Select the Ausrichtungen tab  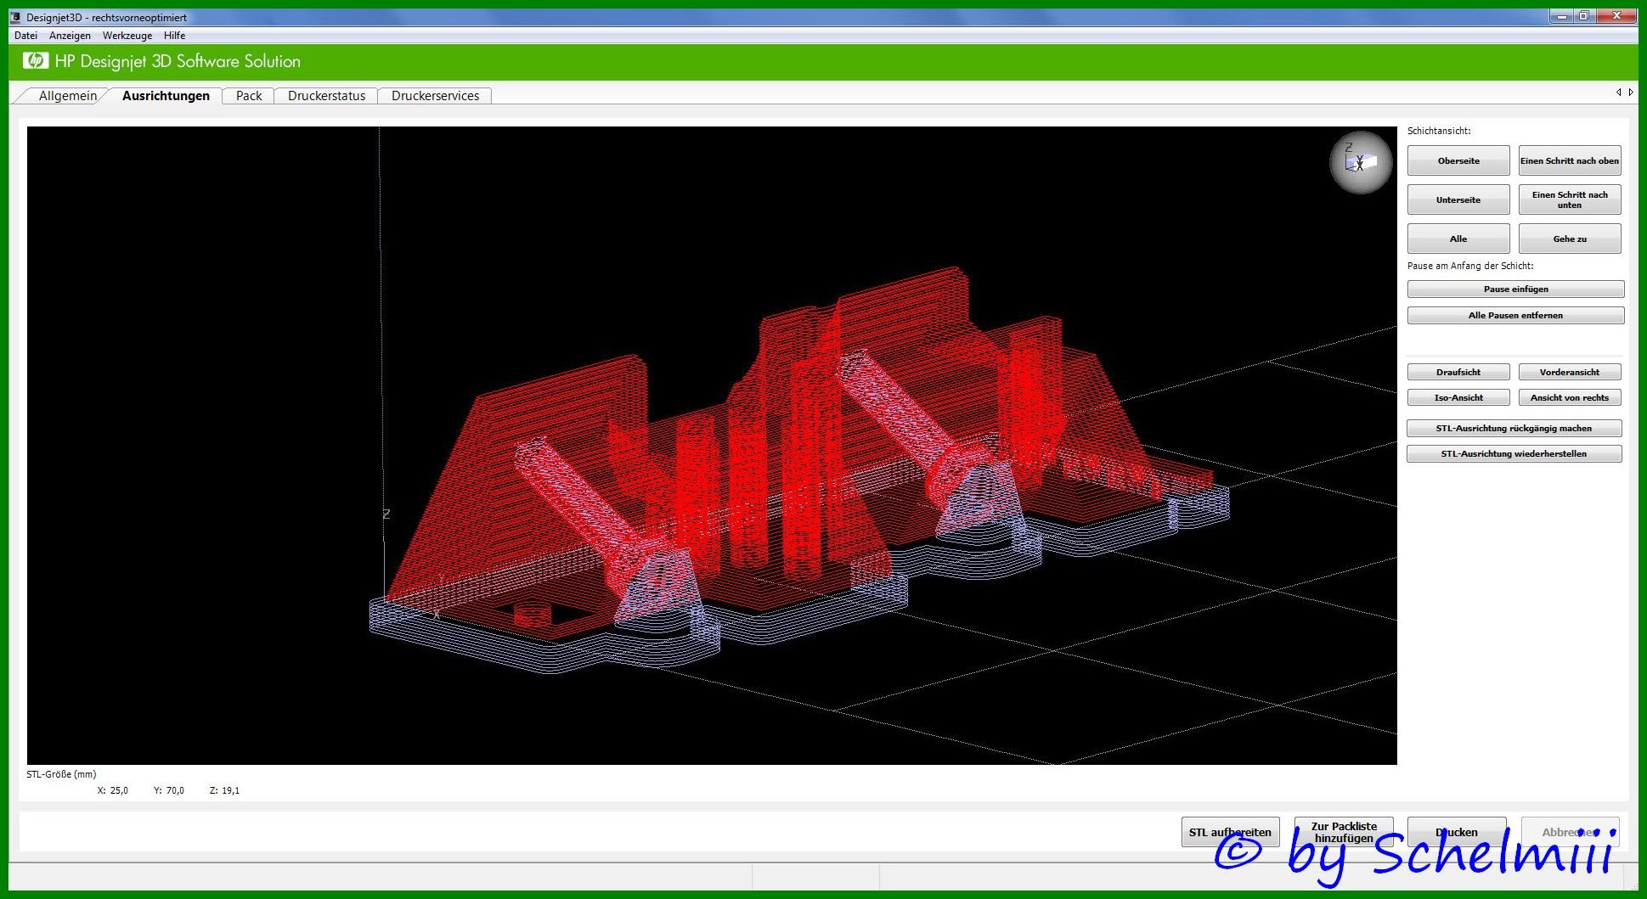click(x=166, y=96)
